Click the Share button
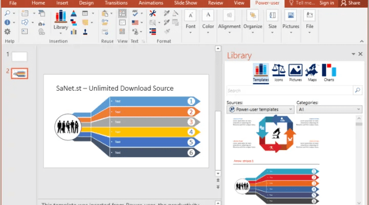Viewport: 369px width, 205px height. pyautogui.click(x=351, y=3)
